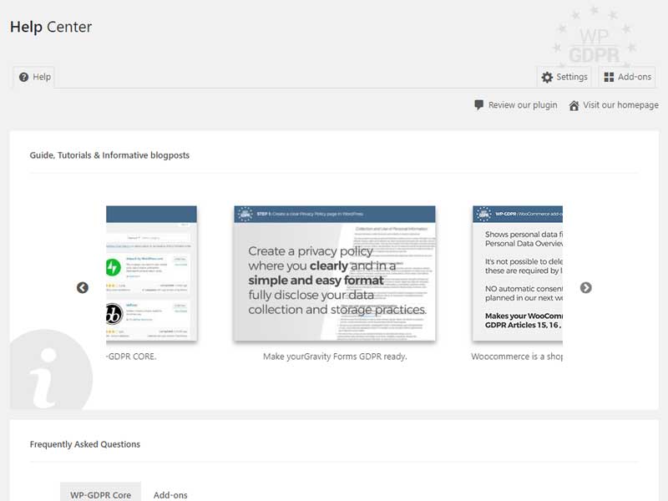Click Frequently Asked Questions heading
Screen dimensions: 668x501
[85, 444]
